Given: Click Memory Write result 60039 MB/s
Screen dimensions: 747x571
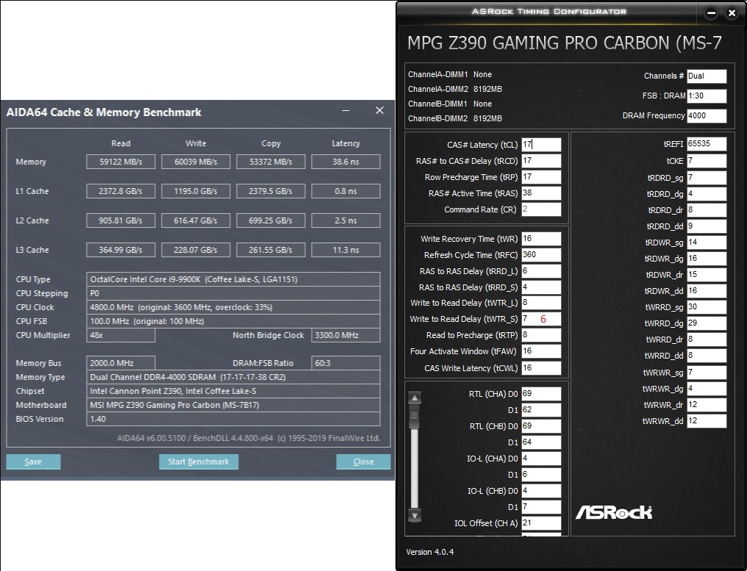Looking at the screenshot, I should tap(196, 162).
